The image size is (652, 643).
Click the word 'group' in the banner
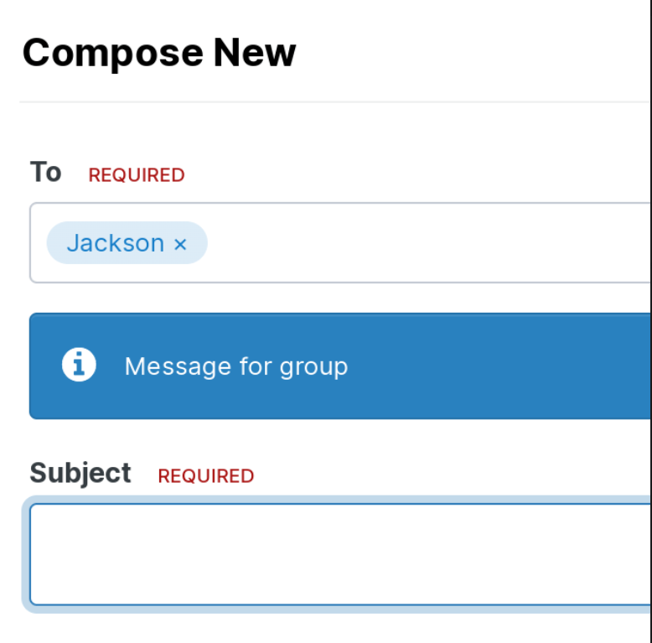(x=313, y=368)
